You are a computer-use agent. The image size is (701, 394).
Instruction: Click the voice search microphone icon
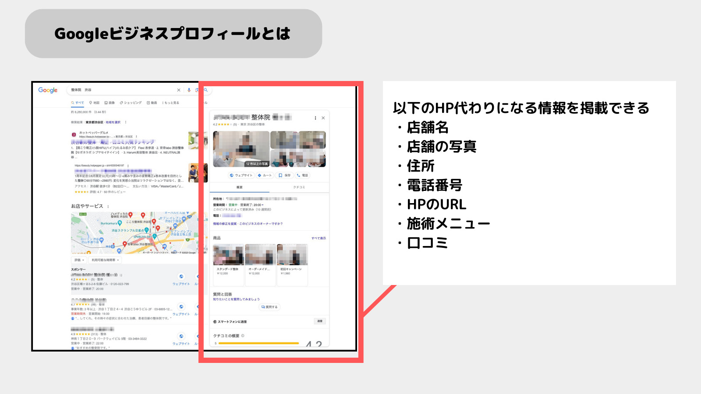pos(189,90)
